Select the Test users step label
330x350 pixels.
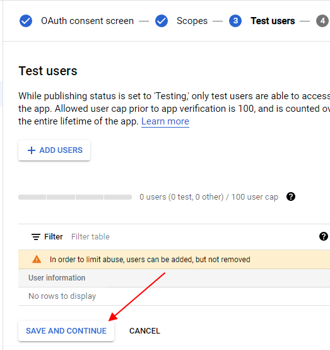[x=273, y=21]
